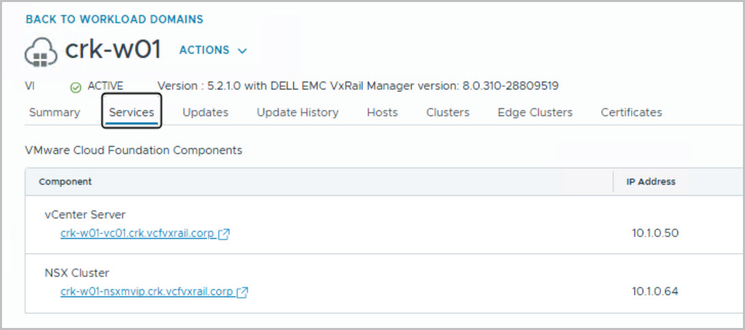Image resolution: width=745 pixels, height=330 pixels.
Task: Show the Certificates tab
Action: (631, 112)
